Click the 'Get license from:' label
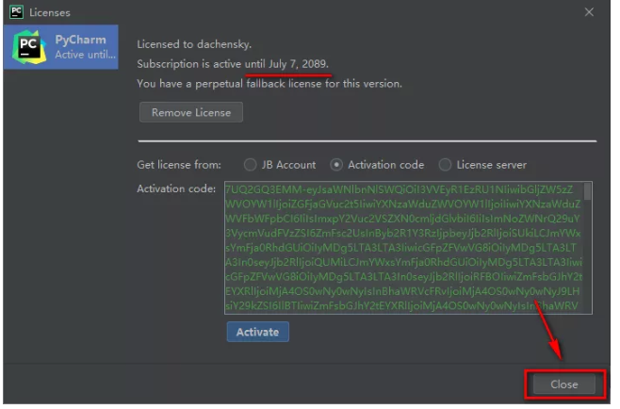The image size is (620, 409). [x=179, y=165]
